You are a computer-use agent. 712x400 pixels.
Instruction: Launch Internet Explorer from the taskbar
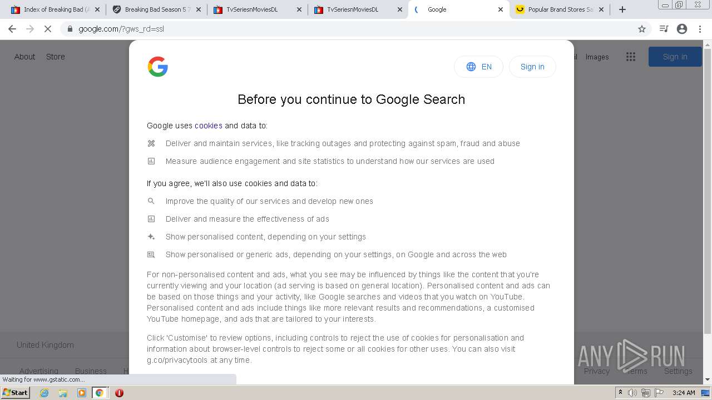coord(44,393)
